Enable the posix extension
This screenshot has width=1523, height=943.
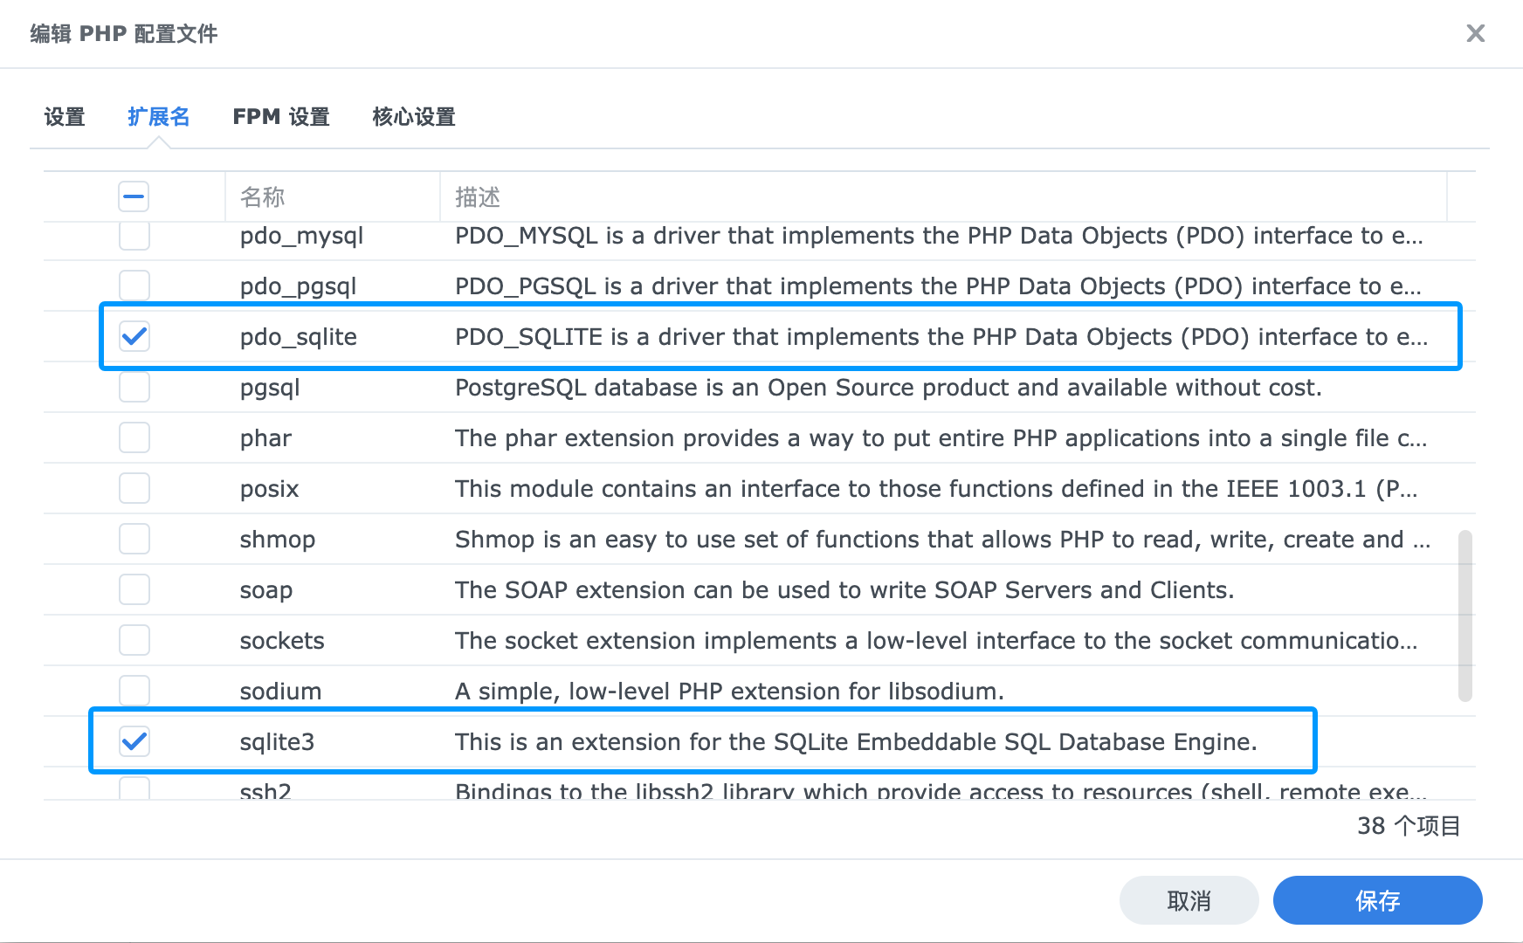(x=134, y=488)
